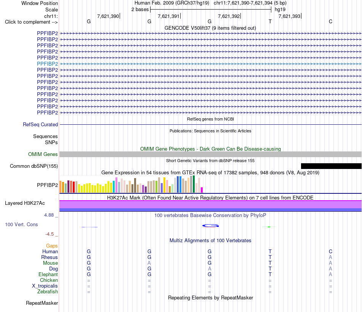Screen dimensions: 362x312
Task: Click the purple H3K27Ac signal band
Action: (x=210, y=204)
